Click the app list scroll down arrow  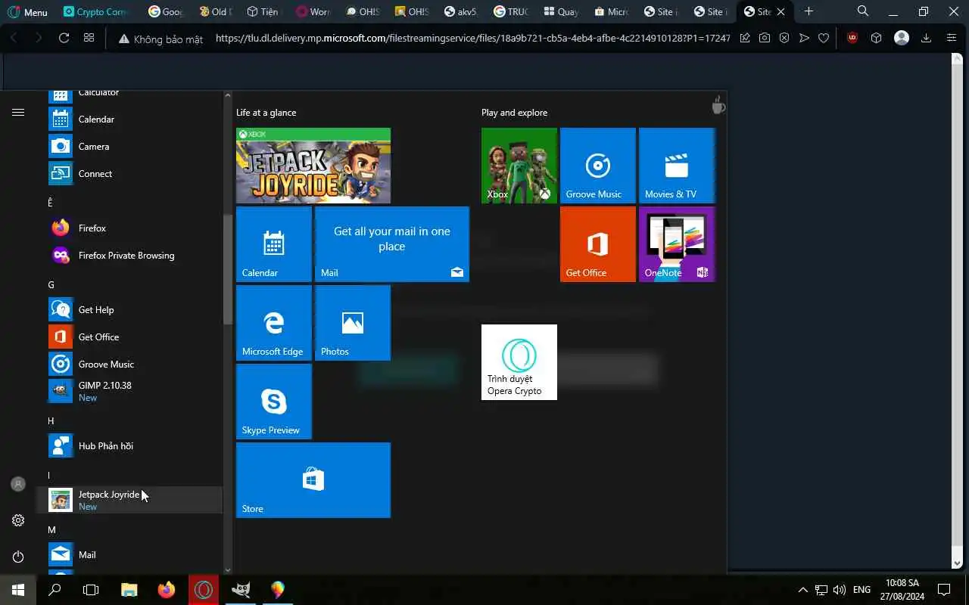tap(228, 569)
